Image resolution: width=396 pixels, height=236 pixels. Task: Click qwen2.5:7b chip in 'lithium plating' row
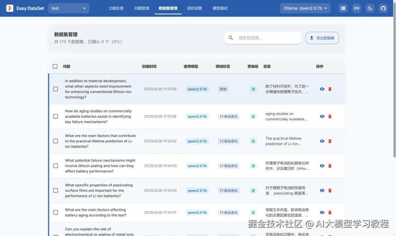[x=197, y=166]
